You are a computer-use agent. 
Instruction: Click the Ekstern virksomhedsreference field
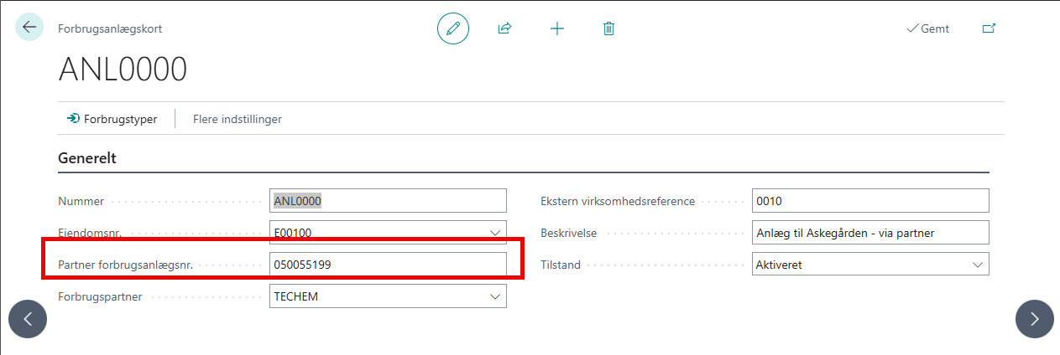[869, 201]
